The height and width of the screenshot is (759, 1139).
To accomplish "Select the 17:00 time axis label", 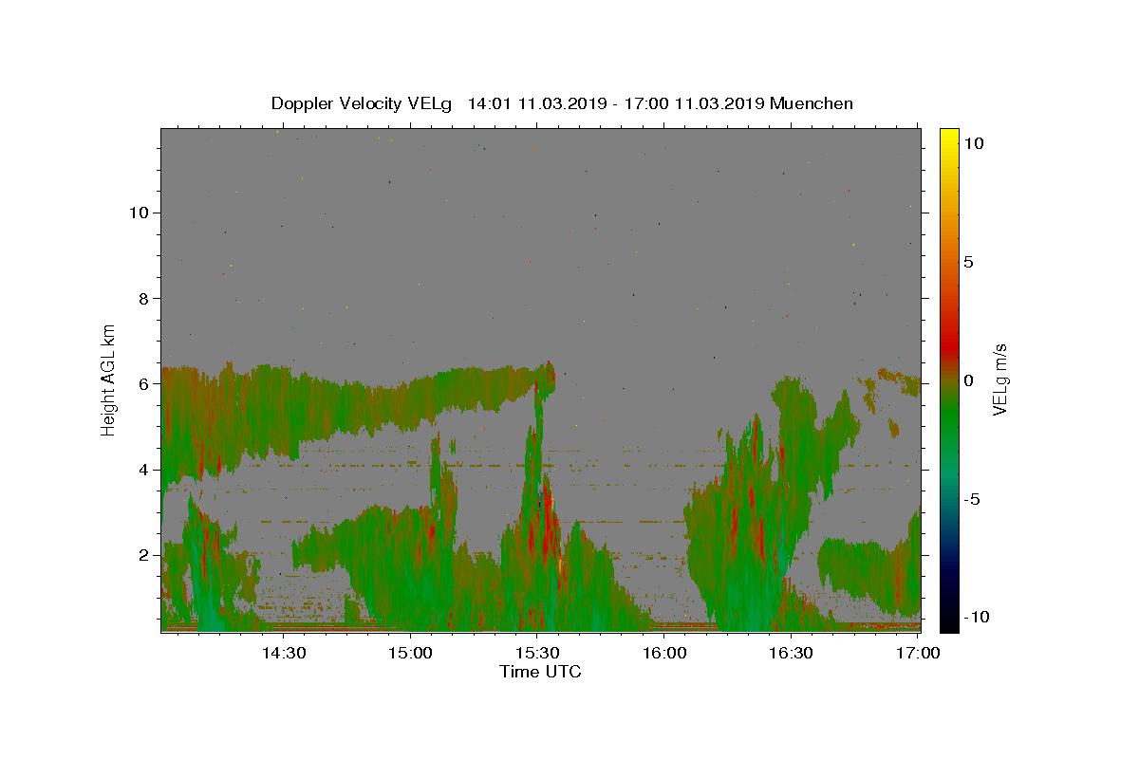I will [x=919, y=653].
